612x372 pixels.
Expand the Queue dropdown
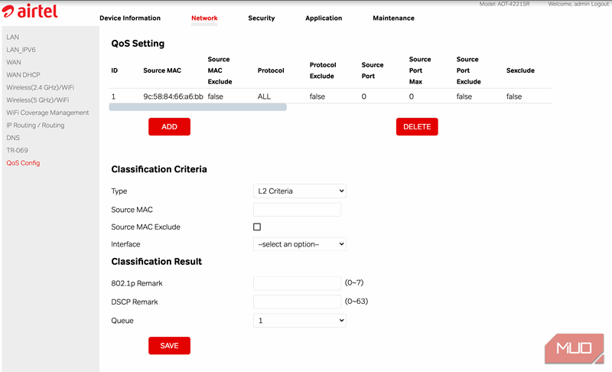click(299, 321)
